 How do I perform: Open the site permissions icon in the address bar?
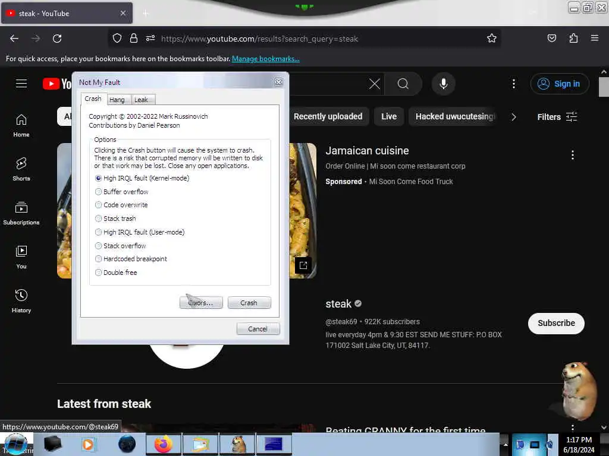150,39
